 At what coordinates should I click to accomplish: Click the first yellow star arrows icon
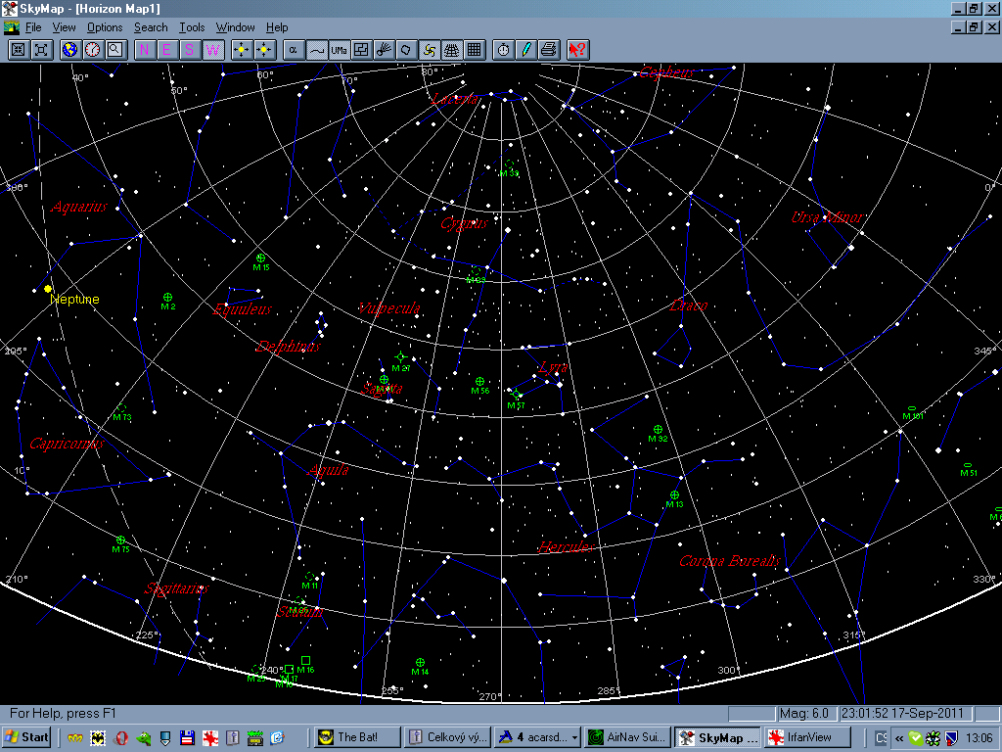coord(242,50)
